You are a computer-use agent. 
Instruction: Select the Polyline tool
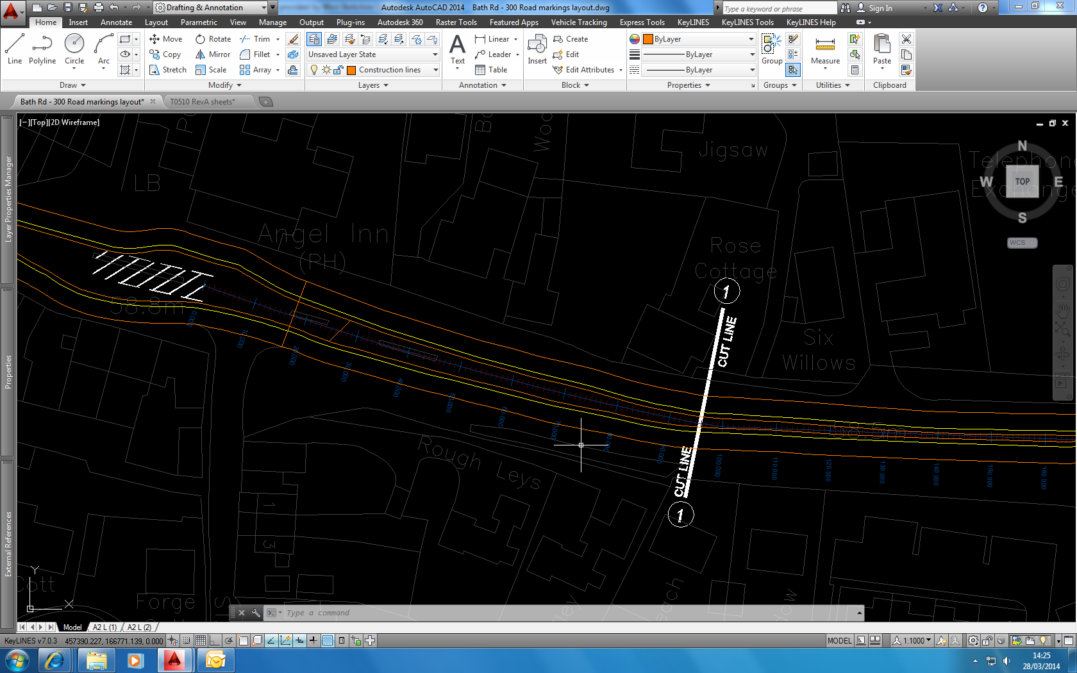[42, 49]
